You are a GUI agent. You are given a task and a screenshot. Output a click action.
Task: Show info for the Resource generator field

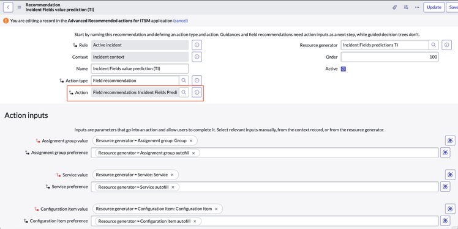(x=446, y=45)
